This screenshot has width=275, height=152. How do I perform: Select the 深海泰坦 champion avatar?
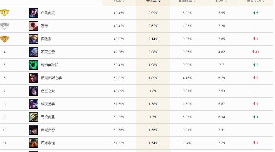click(34, 143)
